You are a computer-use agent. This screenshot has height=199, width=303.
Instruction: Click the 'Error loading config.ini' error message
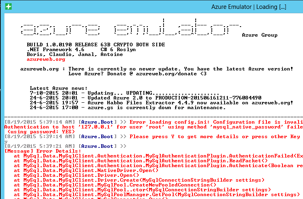(x=216, y=122)
